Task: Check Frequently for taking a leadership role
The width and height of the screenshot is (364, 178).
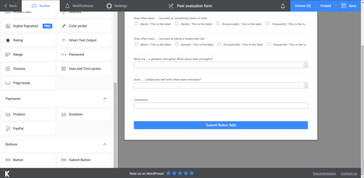Action: (269, 44)
